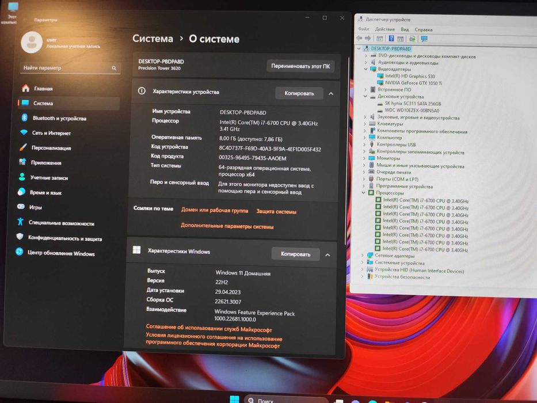Expand DVD-дисководы и дисководы компакт-дисков

pos(365,55)
